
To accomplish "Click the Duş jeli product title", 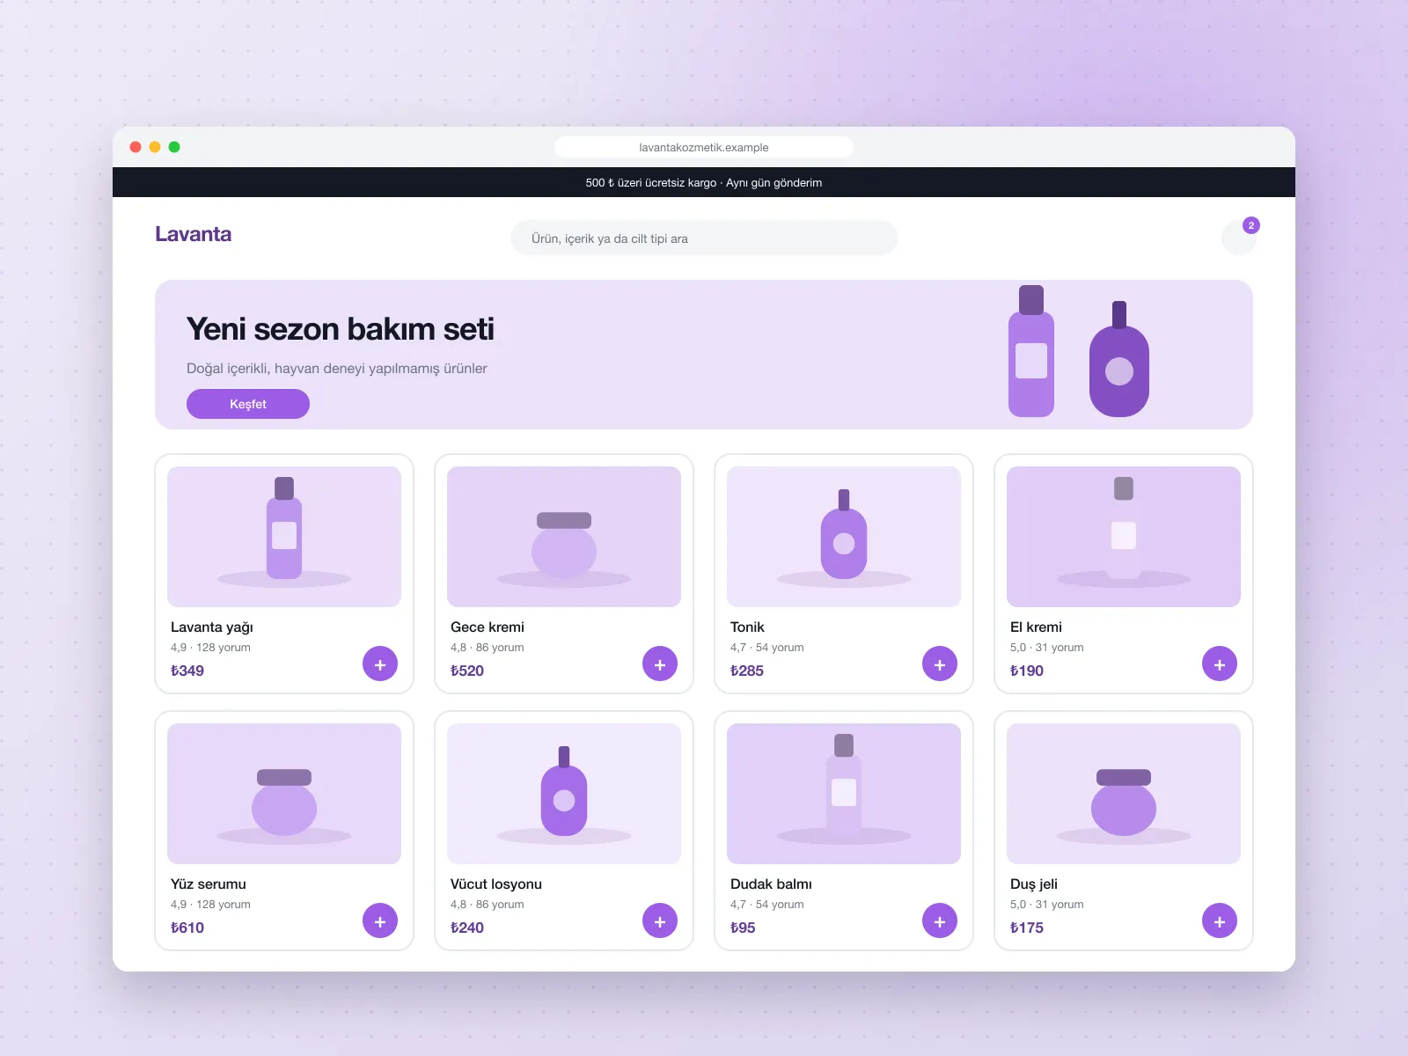I will coord(1034,884).
